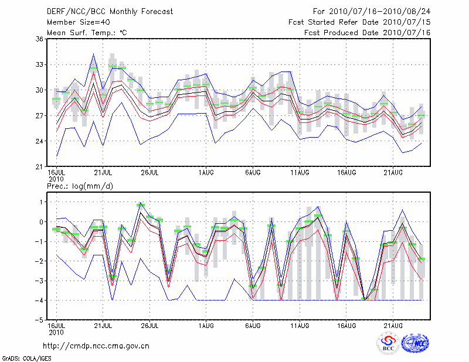Open the cmdp.ncc.cma.gov.cn URL

click(x=96, y=346)
